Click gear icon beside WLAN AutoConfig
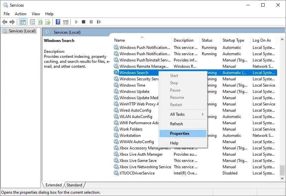This screenshot has height=196, width=286. click(116, 116)
